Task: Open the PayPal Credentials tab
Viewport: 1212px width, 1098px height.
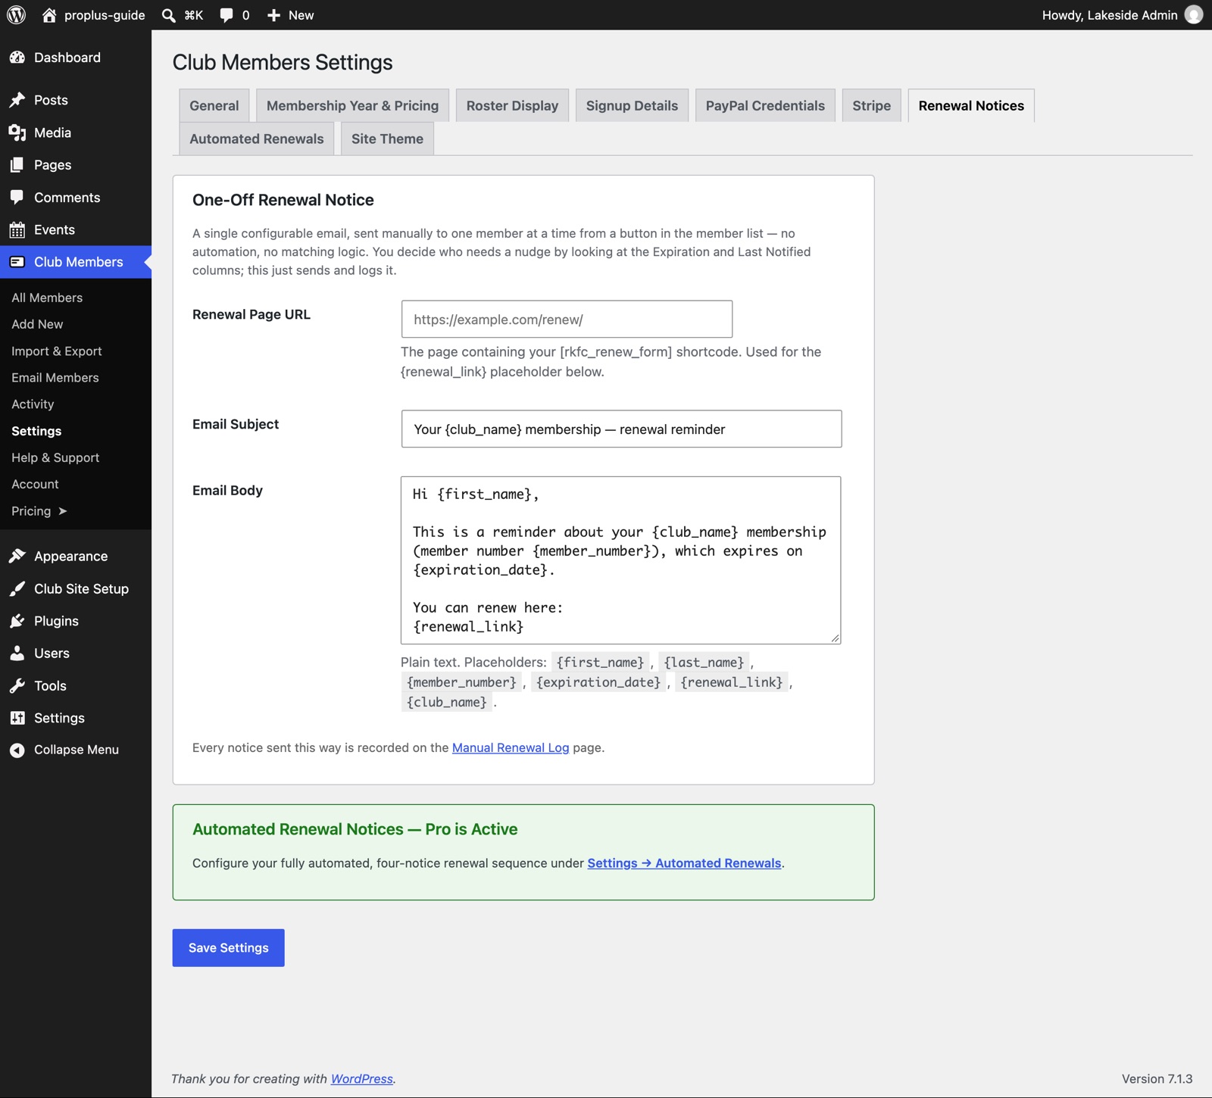Action: (x=765, y=105)
